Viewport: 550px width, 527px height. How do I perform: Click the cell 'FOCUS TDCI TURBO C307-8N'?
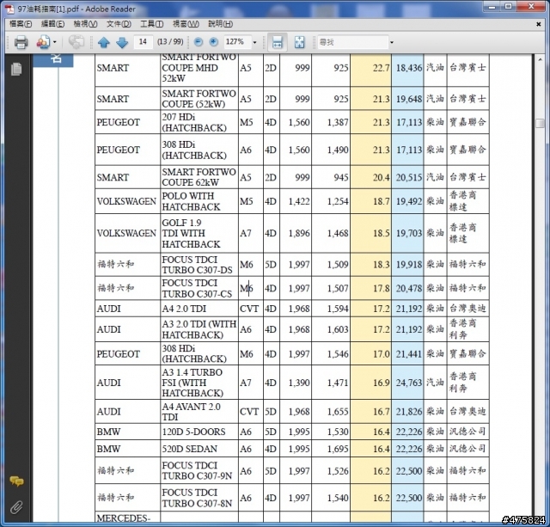coord(199,498)
